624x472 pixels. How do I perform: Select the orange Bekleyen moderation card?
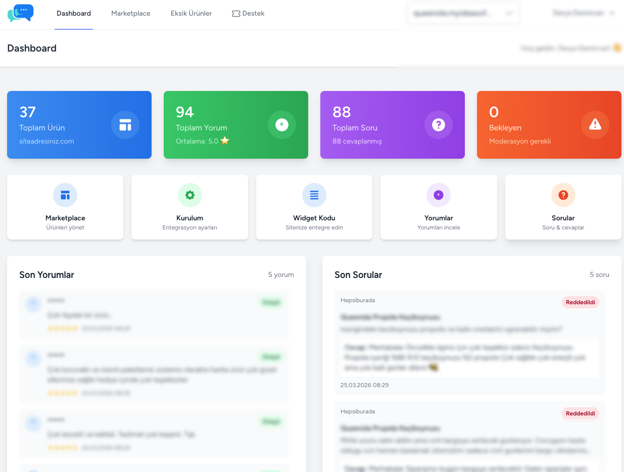[549, 125]
